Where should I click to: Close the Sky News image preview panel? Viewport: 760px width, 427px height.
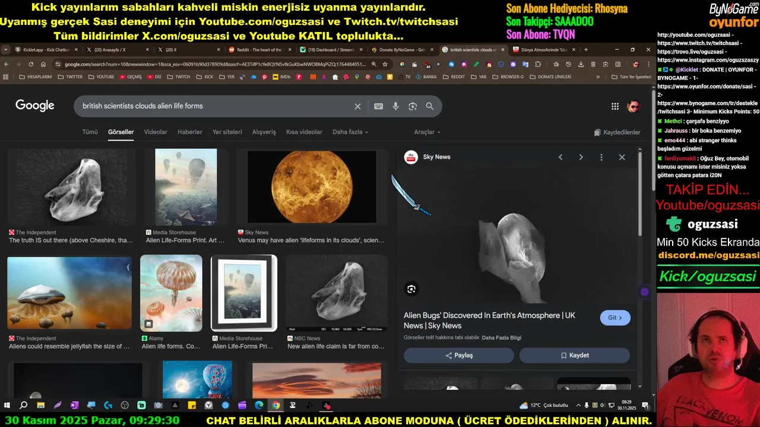[x=622, y=157]
